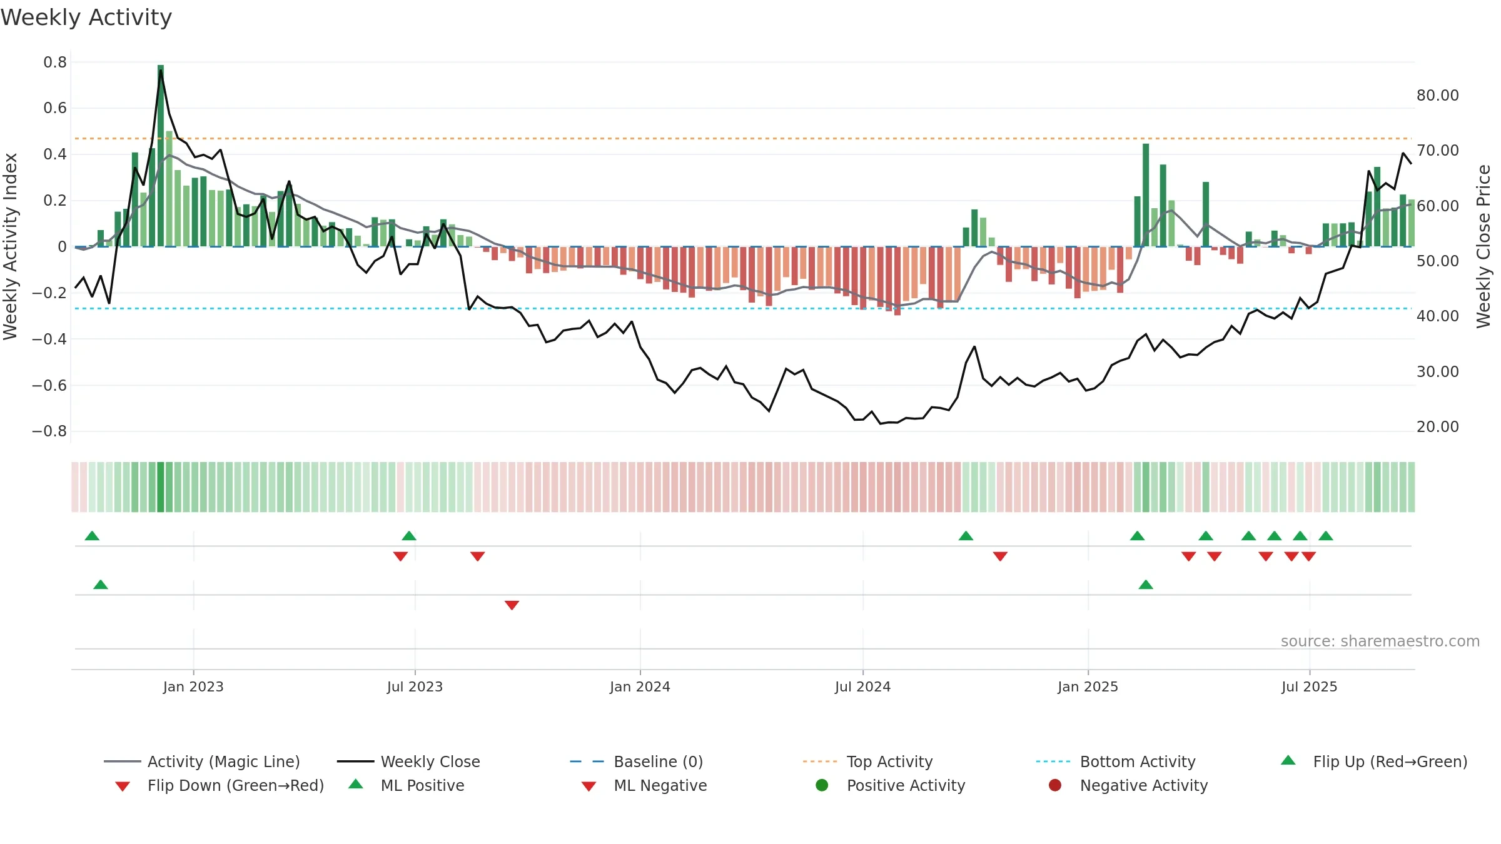The image size is (1501, 844).
Task: Click the 0.8 left-axis tick label
Action: (55, 62)
